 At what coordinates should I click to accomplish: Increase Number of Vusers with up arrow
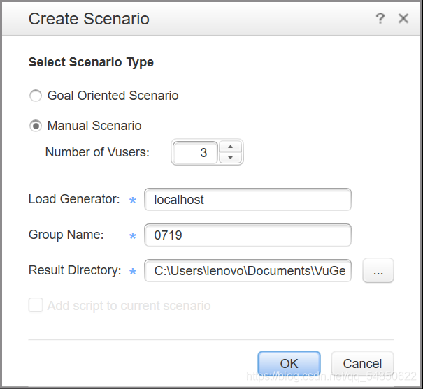230,146
